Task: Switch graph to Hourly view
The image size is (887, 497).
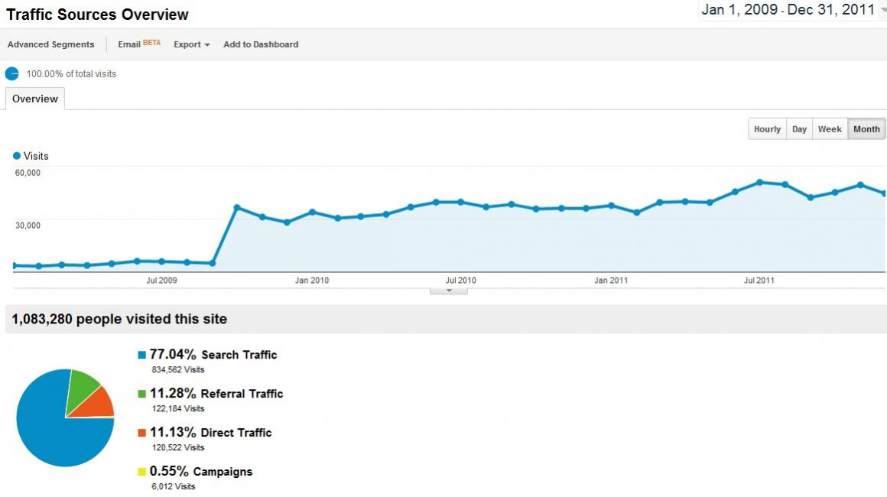Action: point(767,129)
